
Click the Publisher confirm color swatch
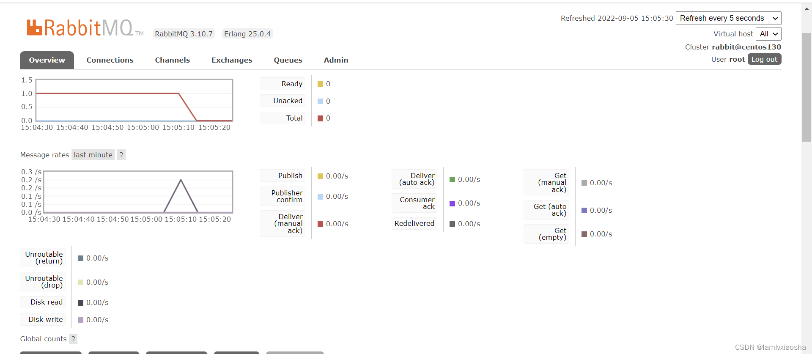coord(321,197)
